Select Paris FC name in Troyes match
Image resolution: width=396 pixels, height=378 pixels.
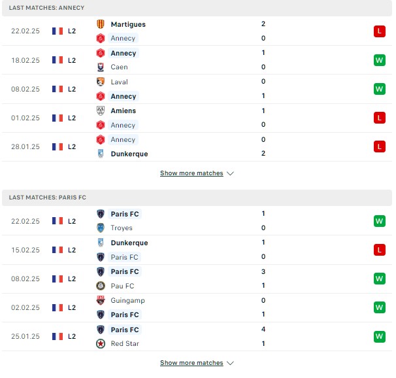[125, 214]
